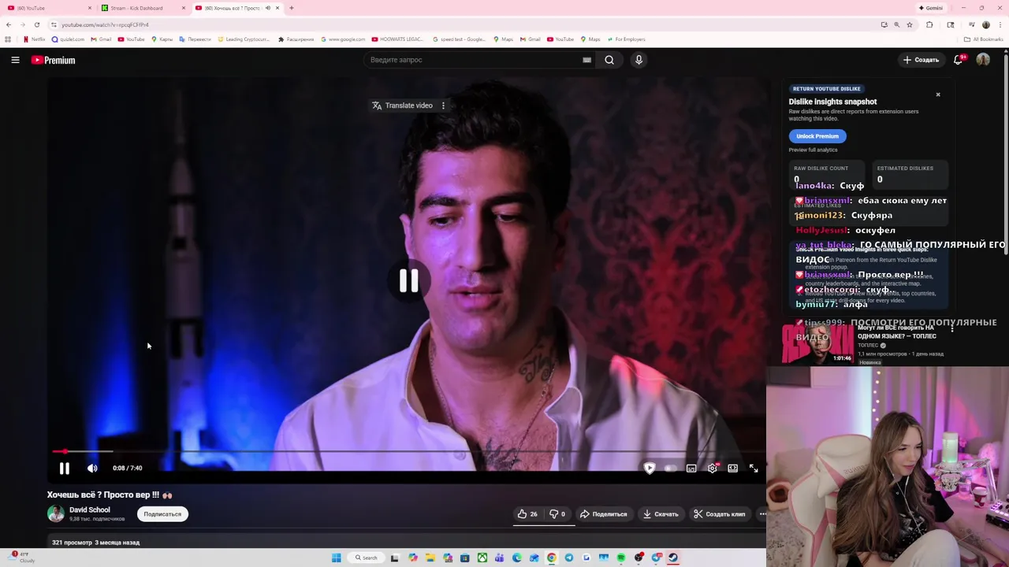Open David School channel avatar
Screen dimensions: 1009x567
56,513
